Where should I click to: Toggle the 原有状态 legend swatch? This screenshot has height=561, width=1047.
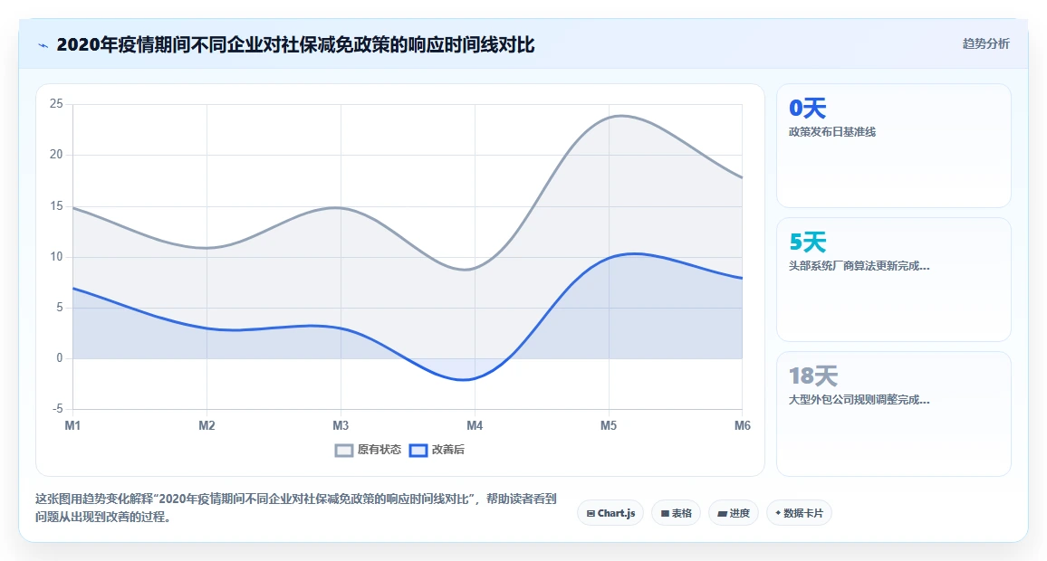(x=344, y=451)
